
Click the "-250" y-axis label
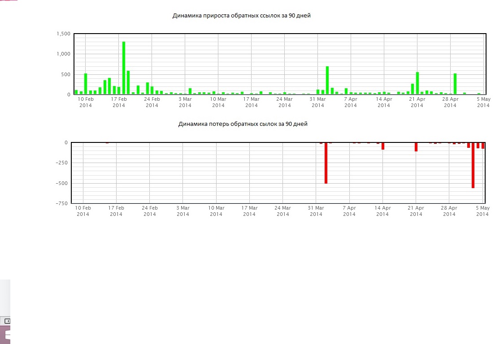[62, 163]
